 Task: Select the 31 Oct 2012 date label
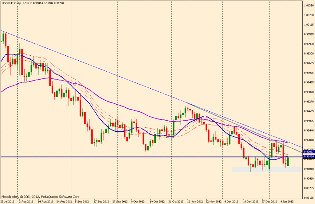coord(175,202)
